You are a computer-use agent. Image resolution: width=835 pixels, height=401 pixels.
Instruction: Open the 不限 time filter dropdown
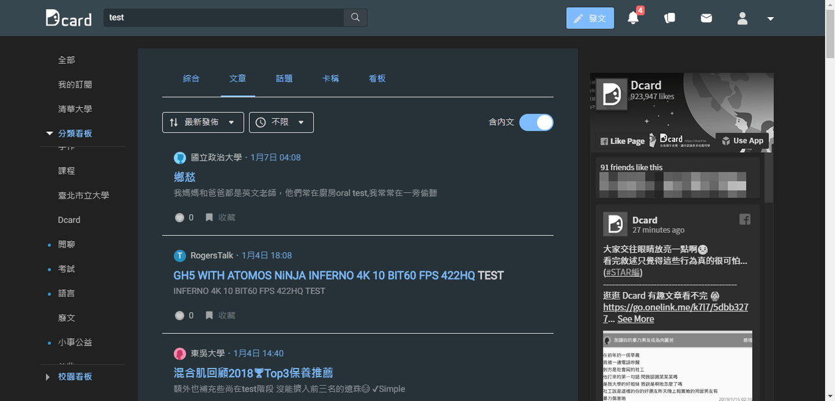[281, 122]
